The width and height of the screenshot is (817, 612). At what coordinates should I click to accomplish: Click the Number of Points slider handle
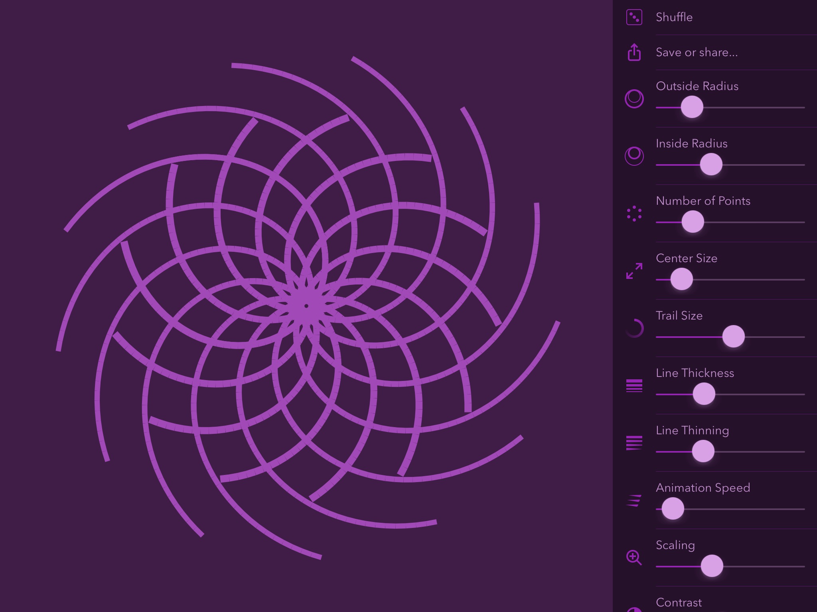point(693,222)
